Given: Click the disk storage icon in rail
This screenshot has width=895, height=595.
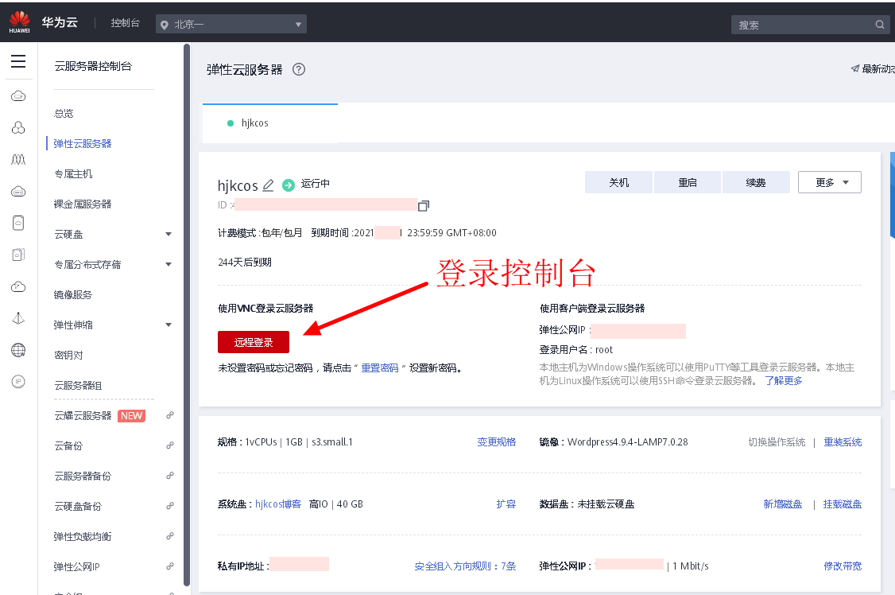Looking at the screenshot, I should click(x=18, y=223).
